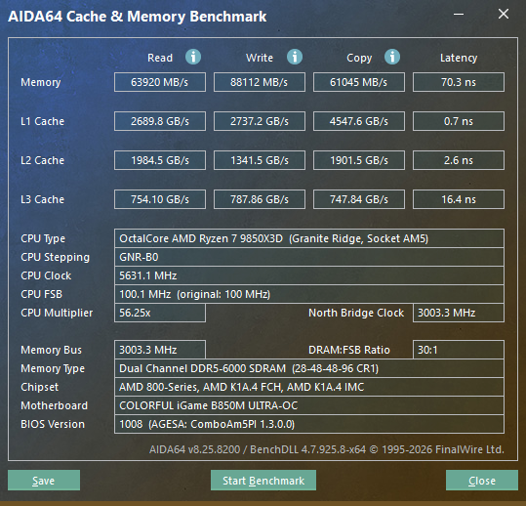Click the CPU Type field
526x506 pixels.
click(309, 238)
